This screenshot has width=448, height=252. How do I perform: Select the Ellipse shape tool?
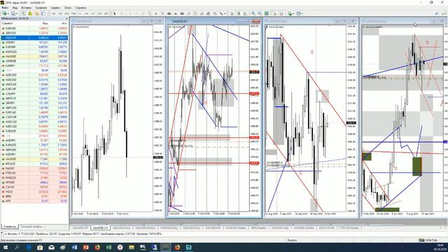(x=169, y=13)
